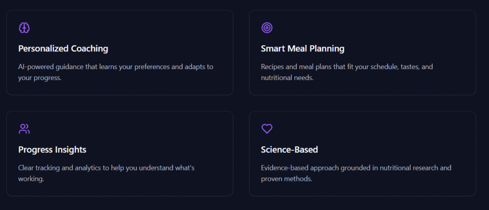Click the word 'working.' in Progress Insights card
This screenshot has height=210, width=489.
[31, 179]
